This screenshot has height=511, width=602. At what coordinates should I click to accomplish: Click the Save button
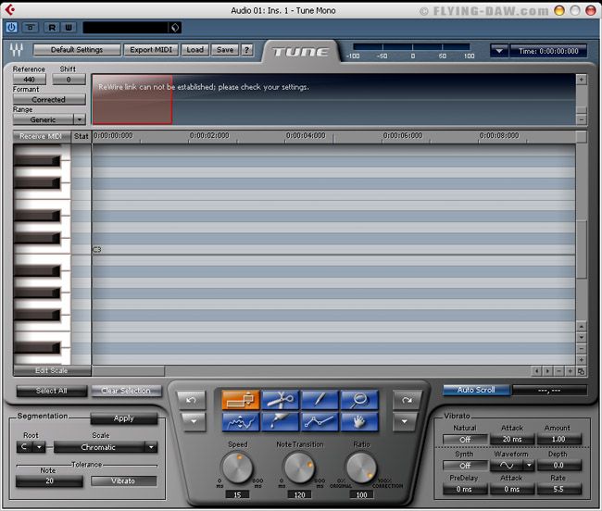click(x=225, y=50)
